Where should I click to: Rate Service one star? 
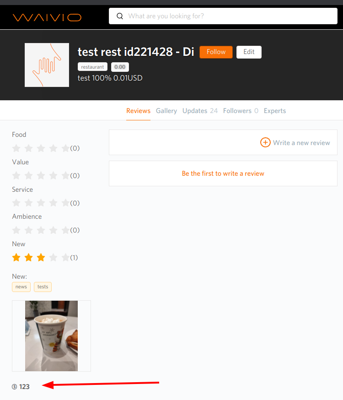tap(16, 203)
